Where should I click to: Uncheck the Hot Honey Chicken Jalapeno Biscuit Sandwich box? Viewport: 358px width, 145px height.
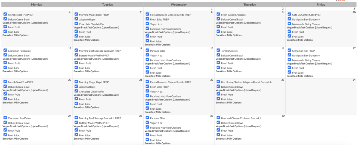(218, 82)
